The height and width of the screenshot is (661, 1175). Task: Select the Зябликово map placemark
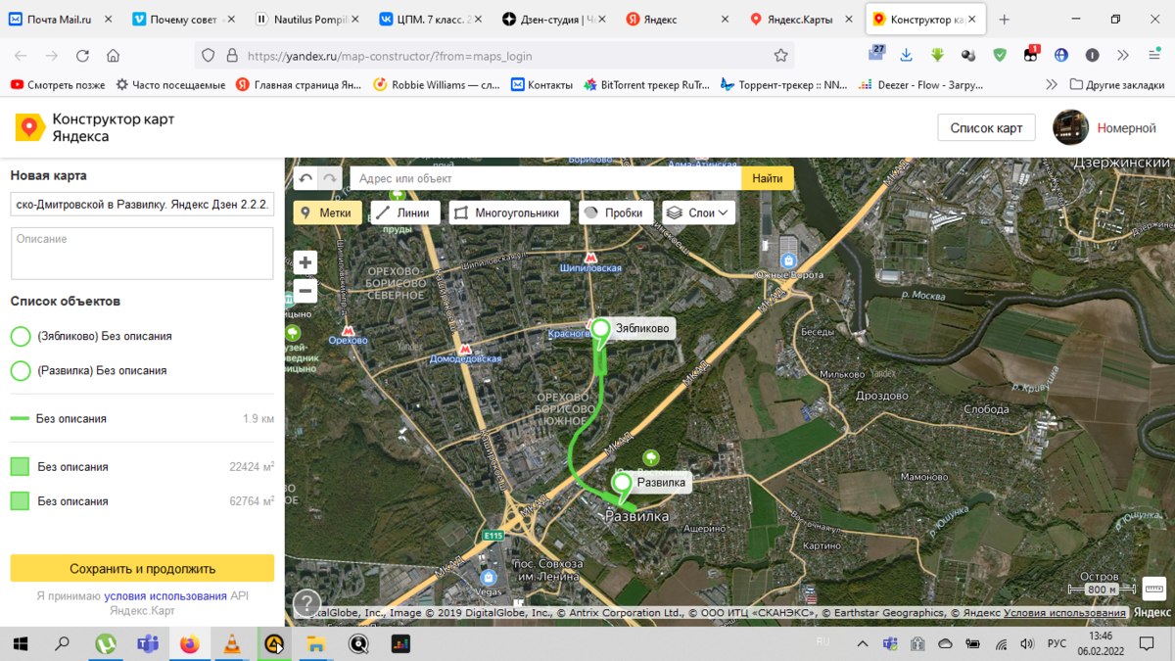[601, 330]
